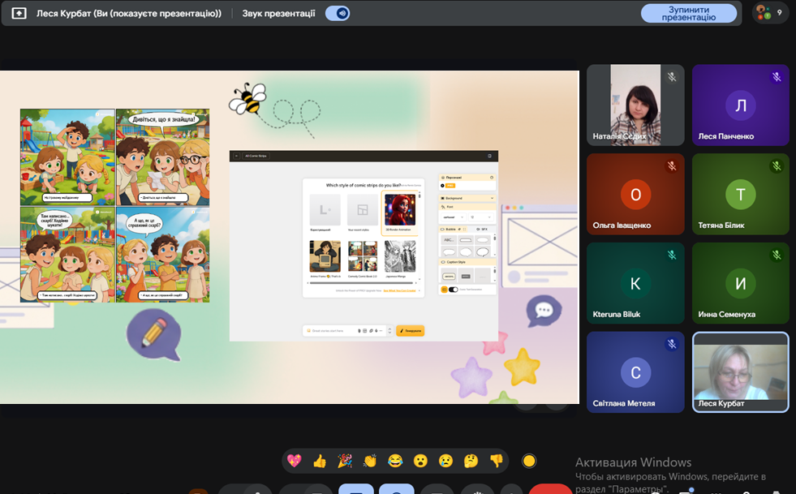Open the cartoon font dropdown
Viewport: 796px width, 494px height.
click(450, 217)
